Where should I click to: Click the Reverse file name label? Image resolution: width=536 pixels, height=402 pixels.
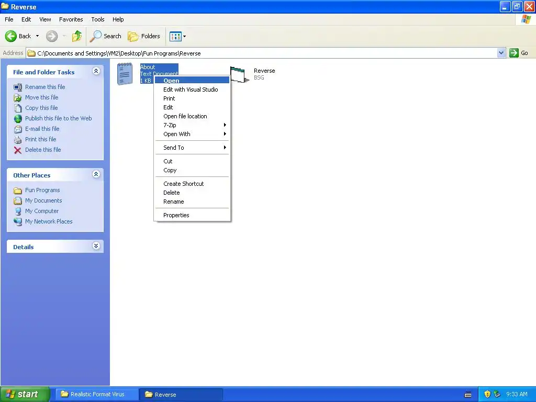[264, 71]
